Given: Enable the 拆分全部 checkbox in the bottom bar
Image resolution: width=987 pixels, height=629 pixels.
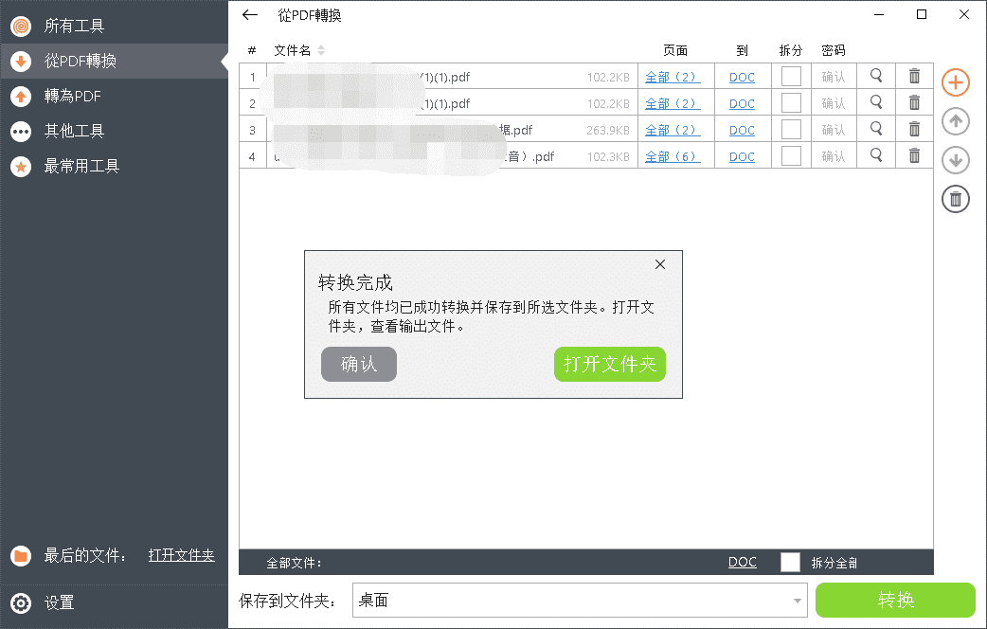Looking at the screenshot, I should (790, 562).
